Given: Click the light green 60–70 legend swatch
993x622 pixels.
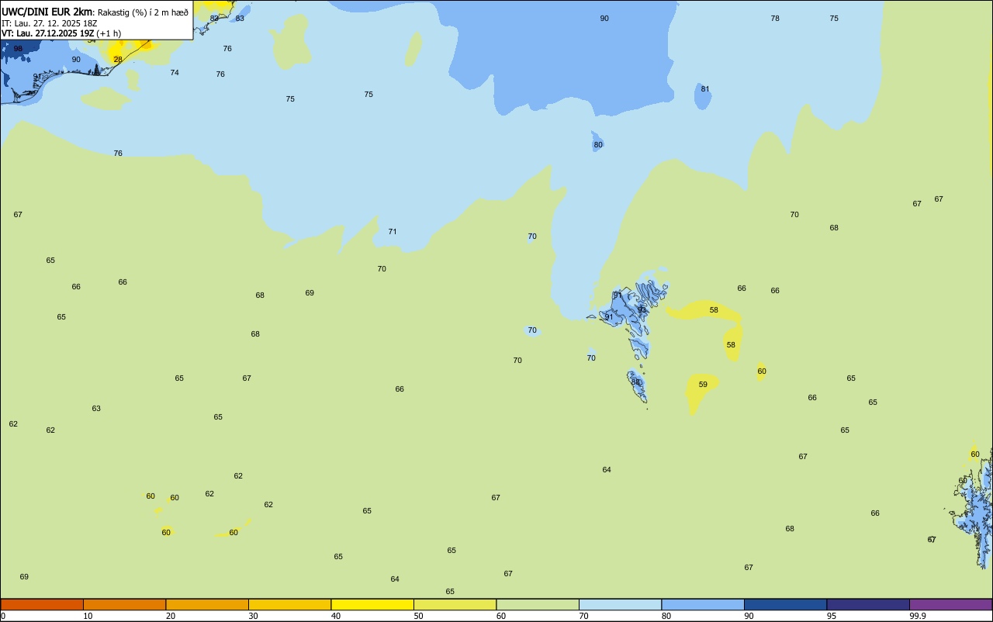Looking at the screenshot, I should pyautogui.click(x=538, y=604).
